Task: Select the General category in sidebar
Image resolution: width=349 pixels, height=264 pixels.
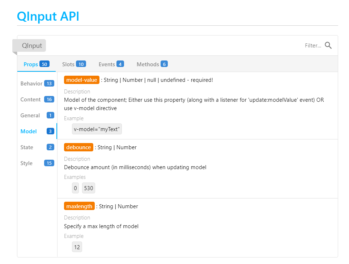Action: pos(30,115)
